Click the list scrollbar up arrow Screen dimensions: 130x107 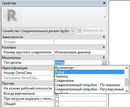[127, 68]
